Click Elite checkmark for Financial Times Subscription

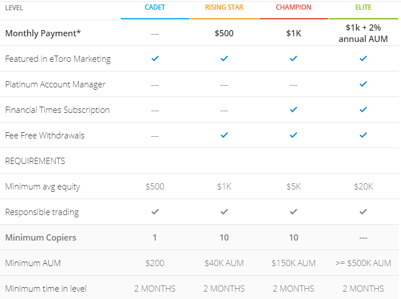[x=363, y=110]
